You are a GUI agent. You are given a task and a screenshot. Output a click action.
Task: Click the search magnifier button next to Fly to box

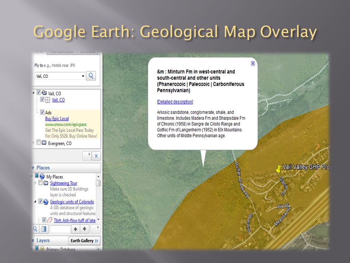[x=91, y=76]
